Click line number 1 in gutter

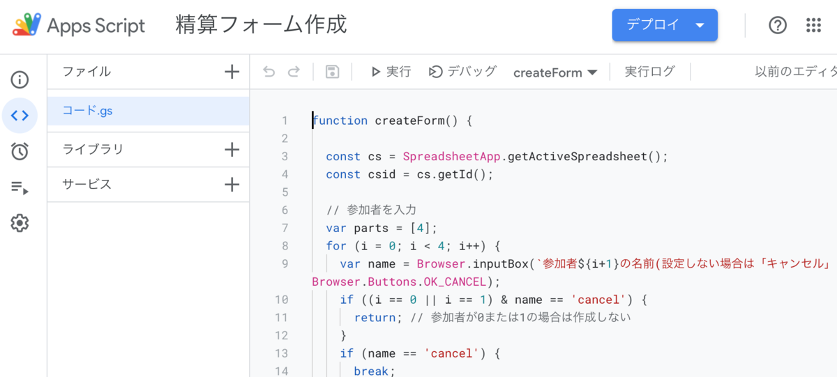tap(285, 121)
